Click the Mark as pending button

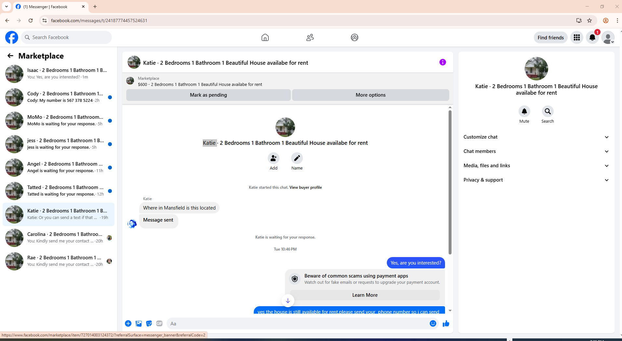click(209, 95)
